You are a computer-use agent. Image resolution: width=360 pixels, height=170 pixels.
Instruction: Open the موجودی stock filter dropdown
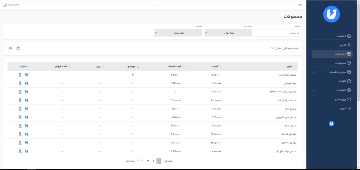[x=178, y=33]
